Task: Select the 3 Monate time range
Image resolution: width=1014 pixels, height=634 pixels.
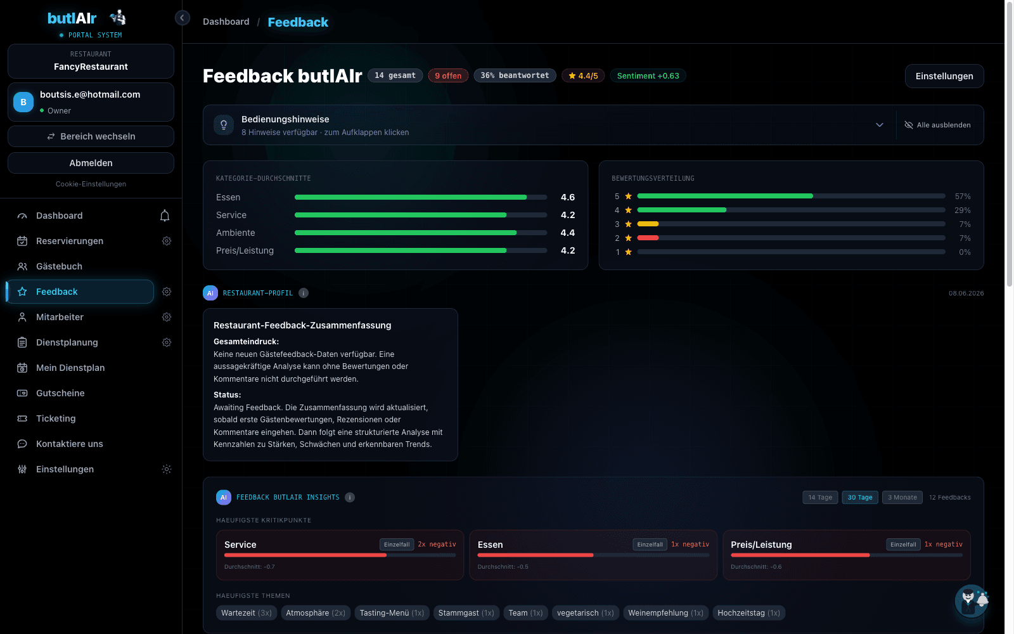Action: coord(902,498)
